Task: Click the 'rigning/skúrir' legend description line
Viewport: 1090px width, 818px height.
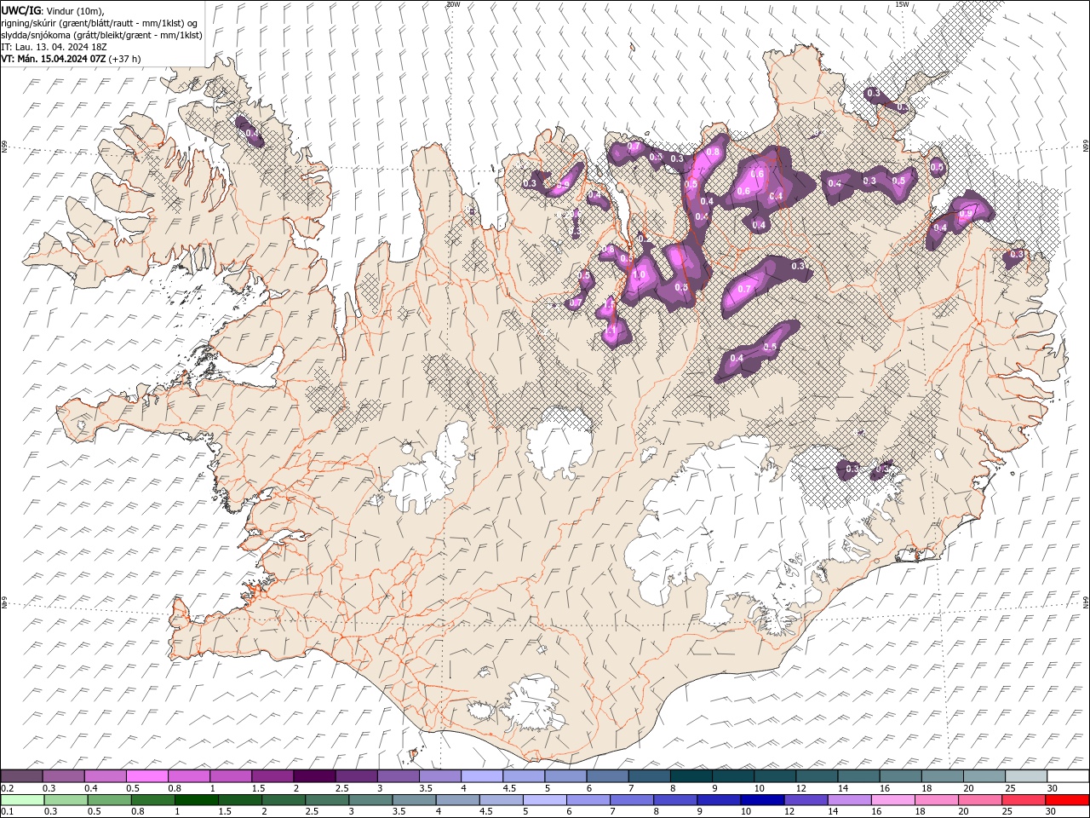Action: (100, 23)
